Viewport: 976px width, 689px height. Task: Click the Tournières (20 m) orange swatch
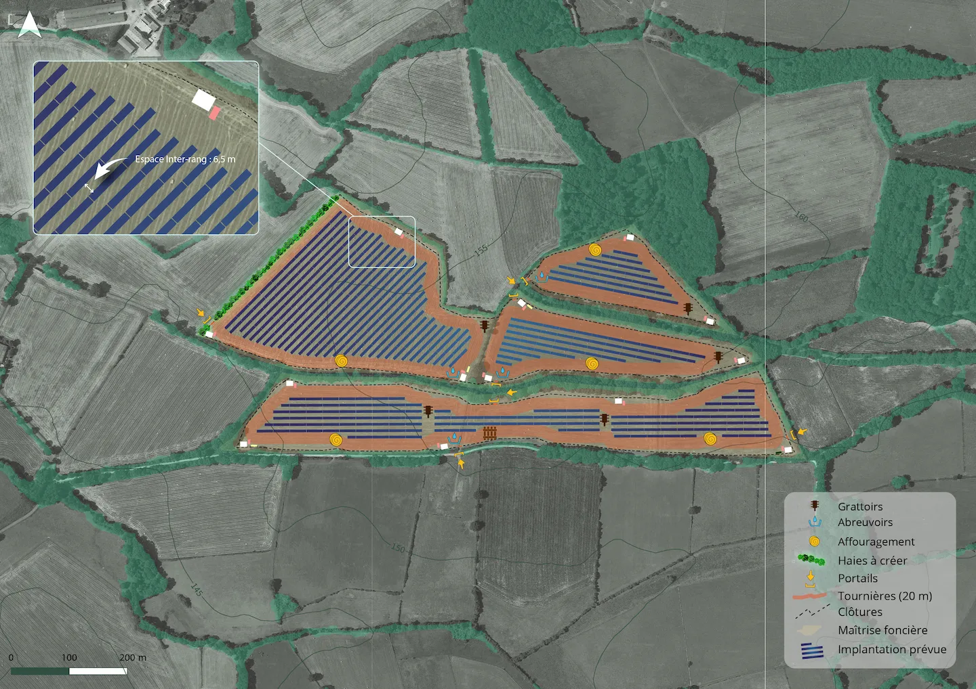click(810, 596)
